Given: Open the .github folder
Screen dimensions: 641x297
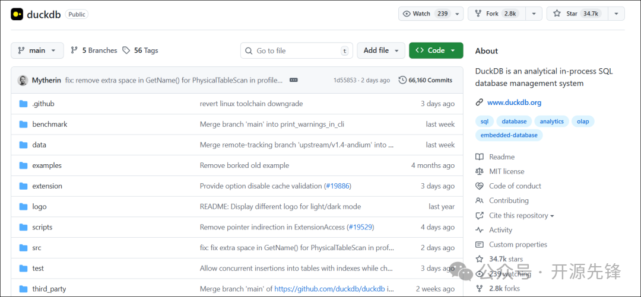Looking at the screenshot, I should (x=43, y=104).
